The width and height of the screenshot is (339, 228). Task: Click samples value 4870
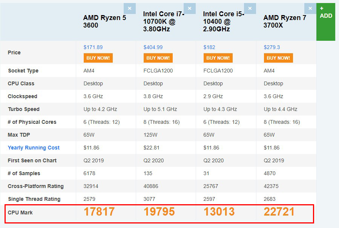coord(270,173)
